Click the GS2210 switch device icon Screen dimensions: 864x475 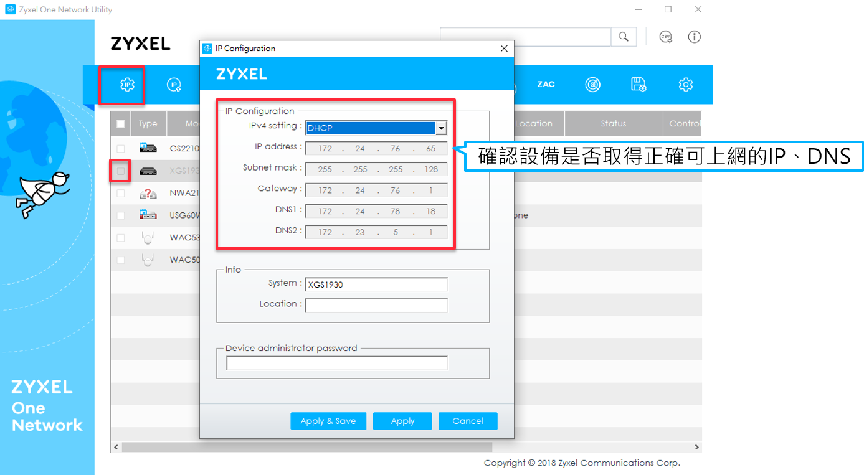(148, 148)
